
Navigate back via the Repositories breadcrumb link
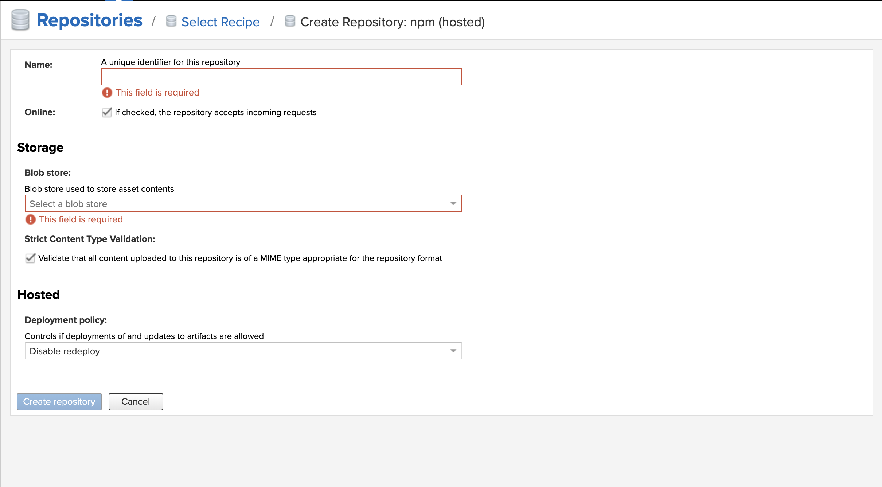[x=89, y=20]
